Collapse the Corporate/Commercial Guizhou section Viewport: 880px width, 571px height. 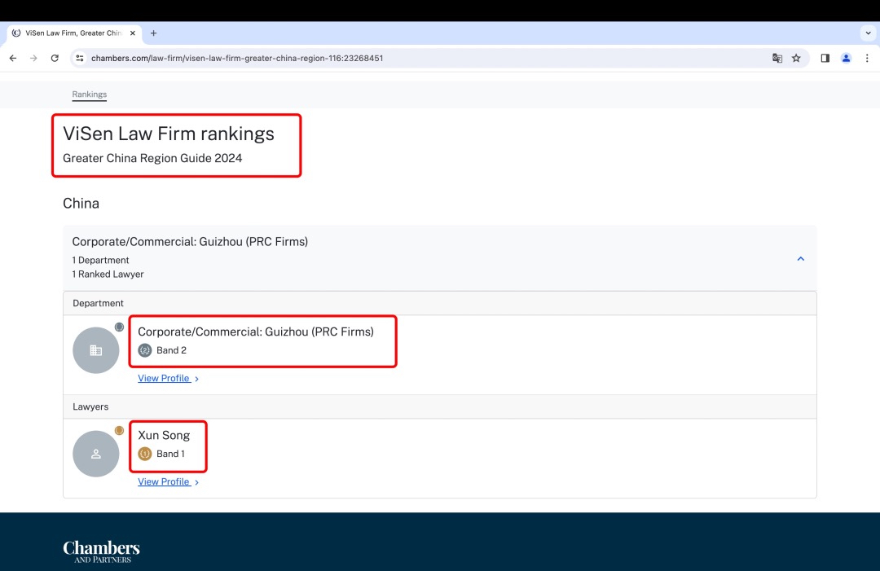[x=801, y=258]
